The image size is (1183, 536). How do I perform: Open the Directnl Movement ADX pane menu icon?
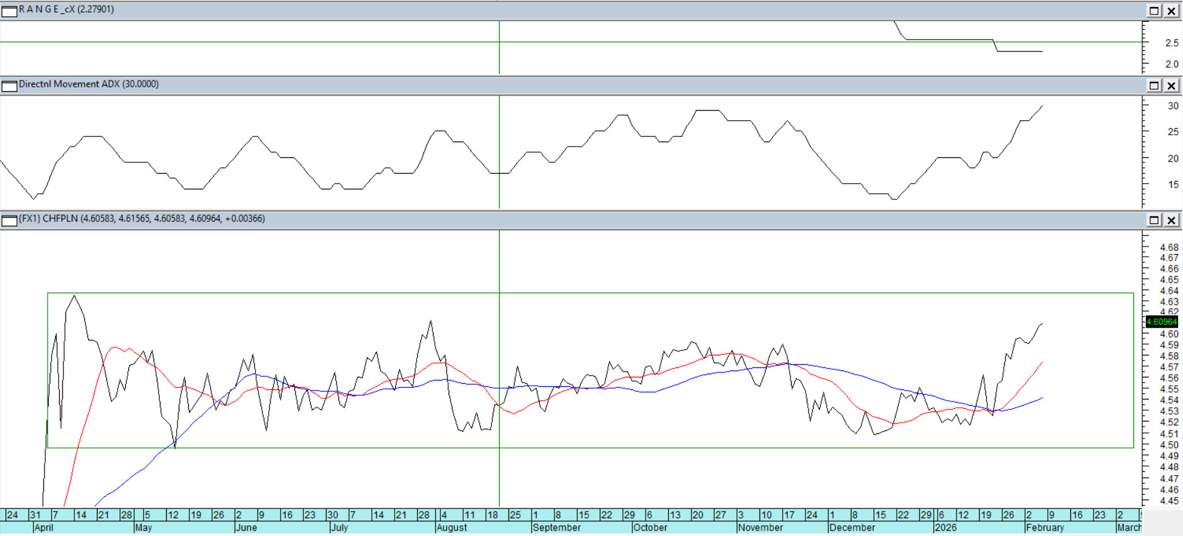tap(9, 86)
